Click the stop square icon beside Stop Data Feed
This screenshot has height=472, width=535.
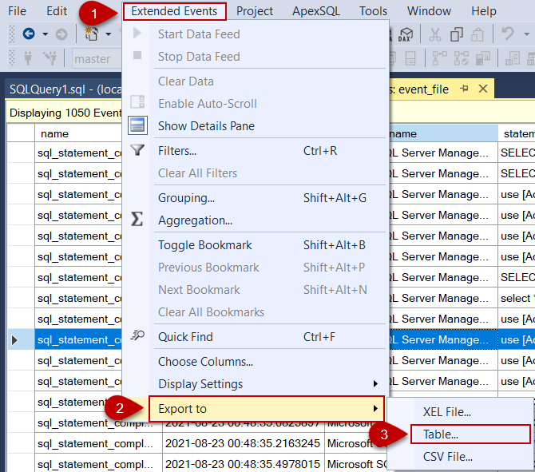point(137,55)
